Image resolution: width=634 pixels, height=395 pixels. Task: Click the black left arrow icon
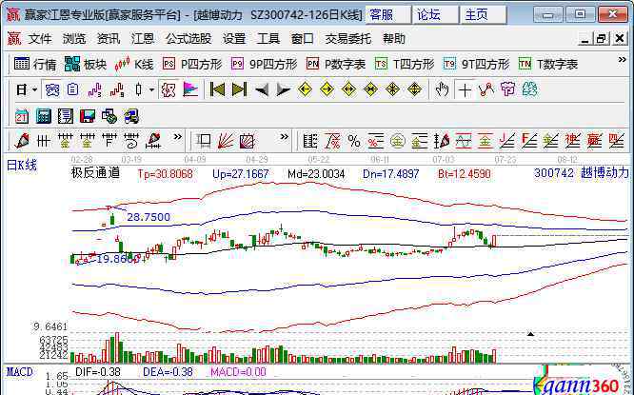[x=261, y=89]
